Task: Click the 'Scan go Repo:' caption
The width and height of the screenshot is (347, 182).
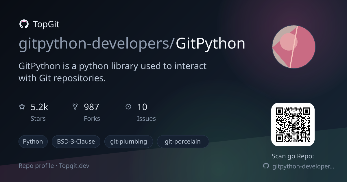Action: (x=293, y=156)
